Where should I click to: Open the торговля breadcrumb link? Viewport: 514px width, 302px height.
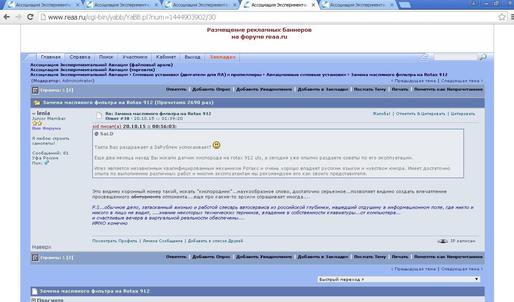(92, 70)
